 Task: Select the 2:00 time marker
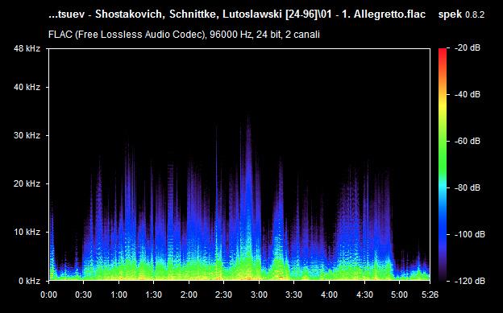click(189, 294)
